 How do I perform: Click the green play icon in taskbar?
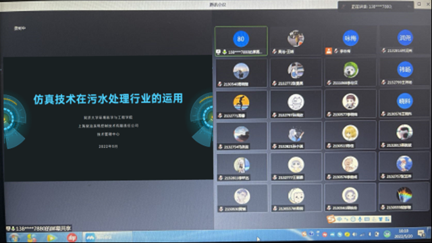pos(51,237)
